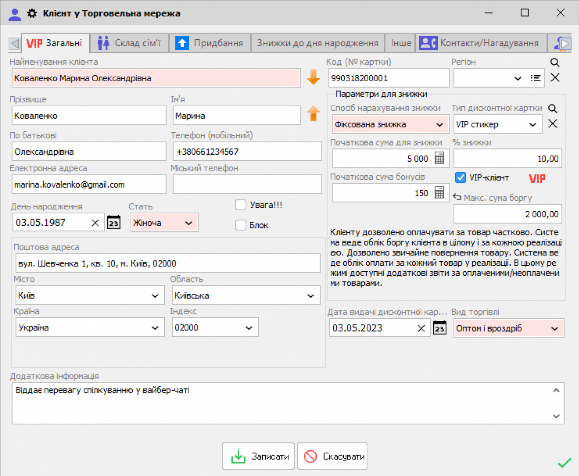Click the Скасувати button
Image resolution: width=579 pixels, height=476 pixels.
point(332,456)
